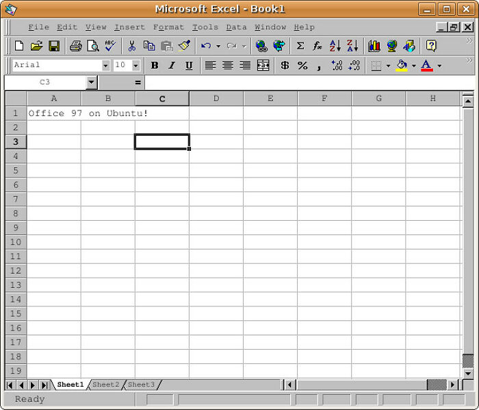Launch the Chart Wizard icon

coord(374,46)
